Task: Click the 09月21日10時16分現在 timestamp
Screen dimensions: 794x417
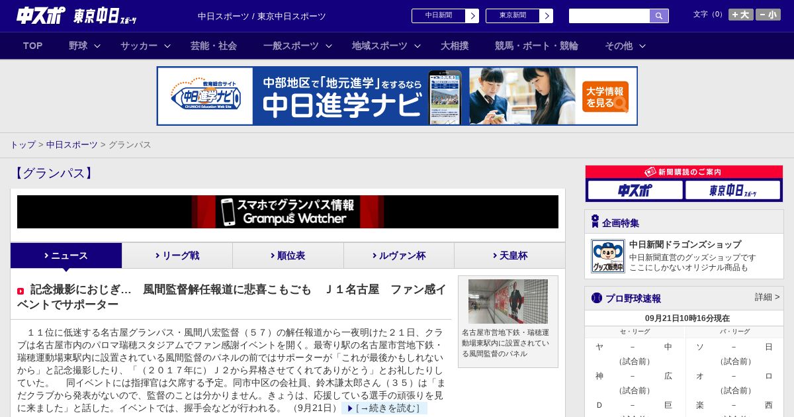Action: (x=687, y=318)
